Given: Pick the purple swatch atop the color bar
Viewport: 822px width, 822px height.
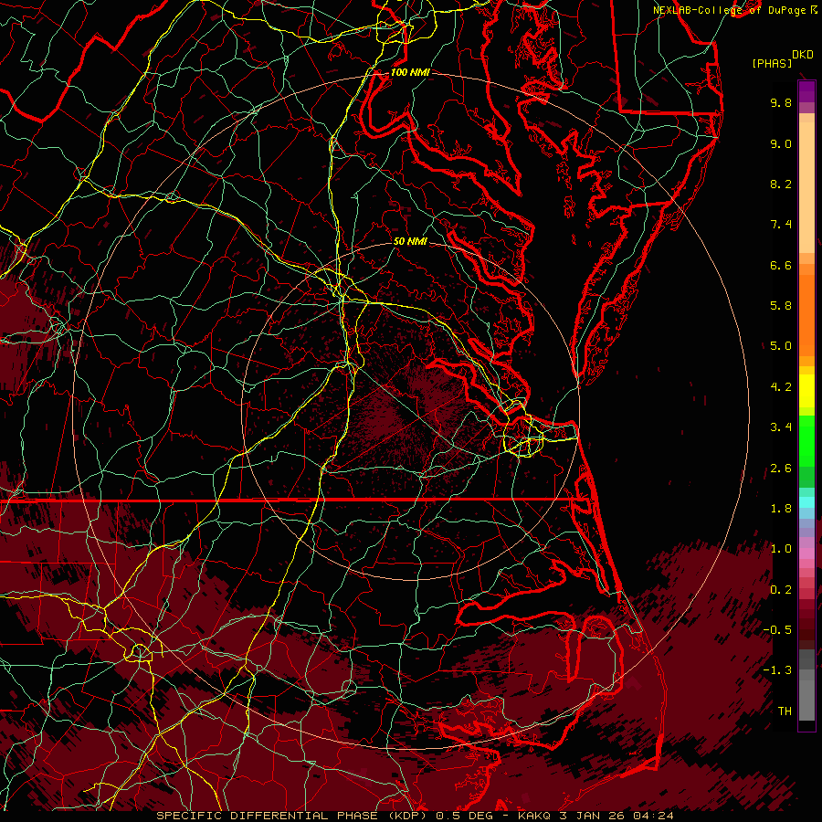Looking at the screenshot, I should point(806,91).
